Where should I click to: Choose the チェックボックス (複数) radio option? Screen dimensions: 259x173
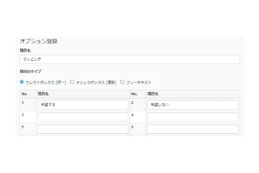72,82
